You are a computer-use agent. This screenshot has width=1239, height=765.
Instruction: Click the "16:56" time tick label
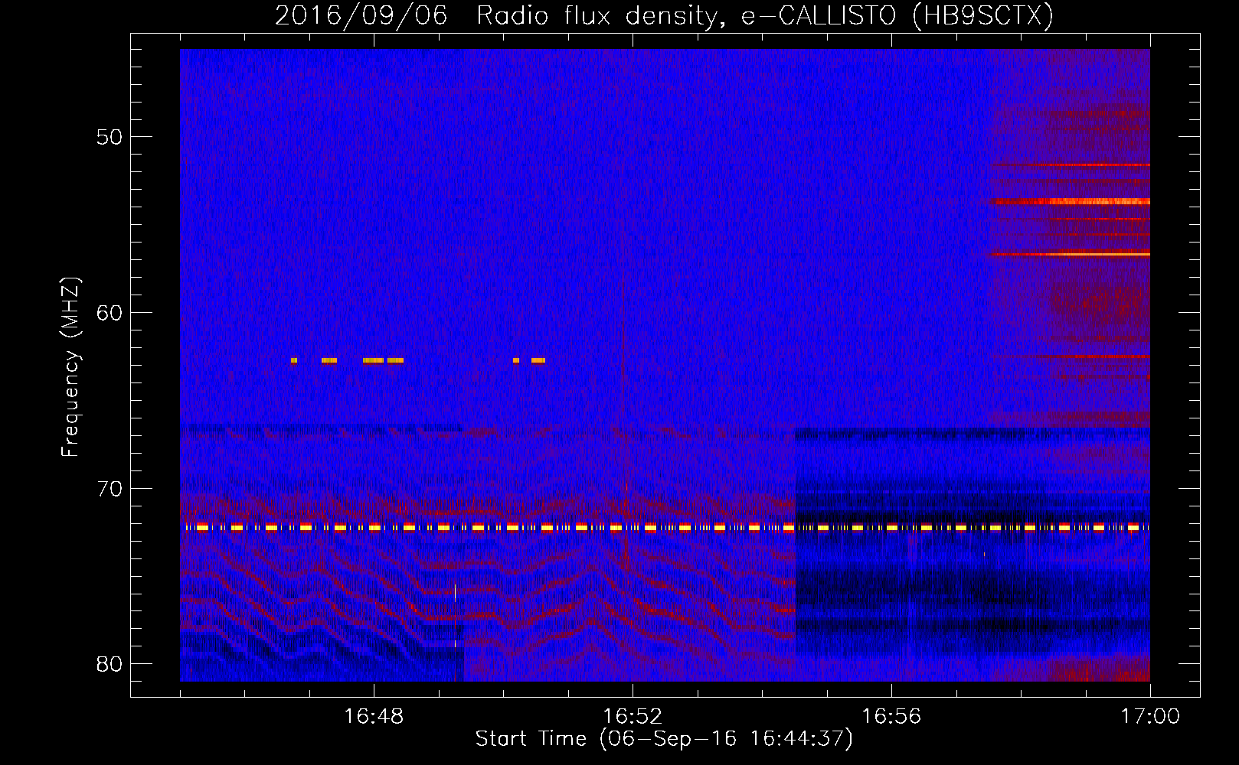tap(891, 717)
